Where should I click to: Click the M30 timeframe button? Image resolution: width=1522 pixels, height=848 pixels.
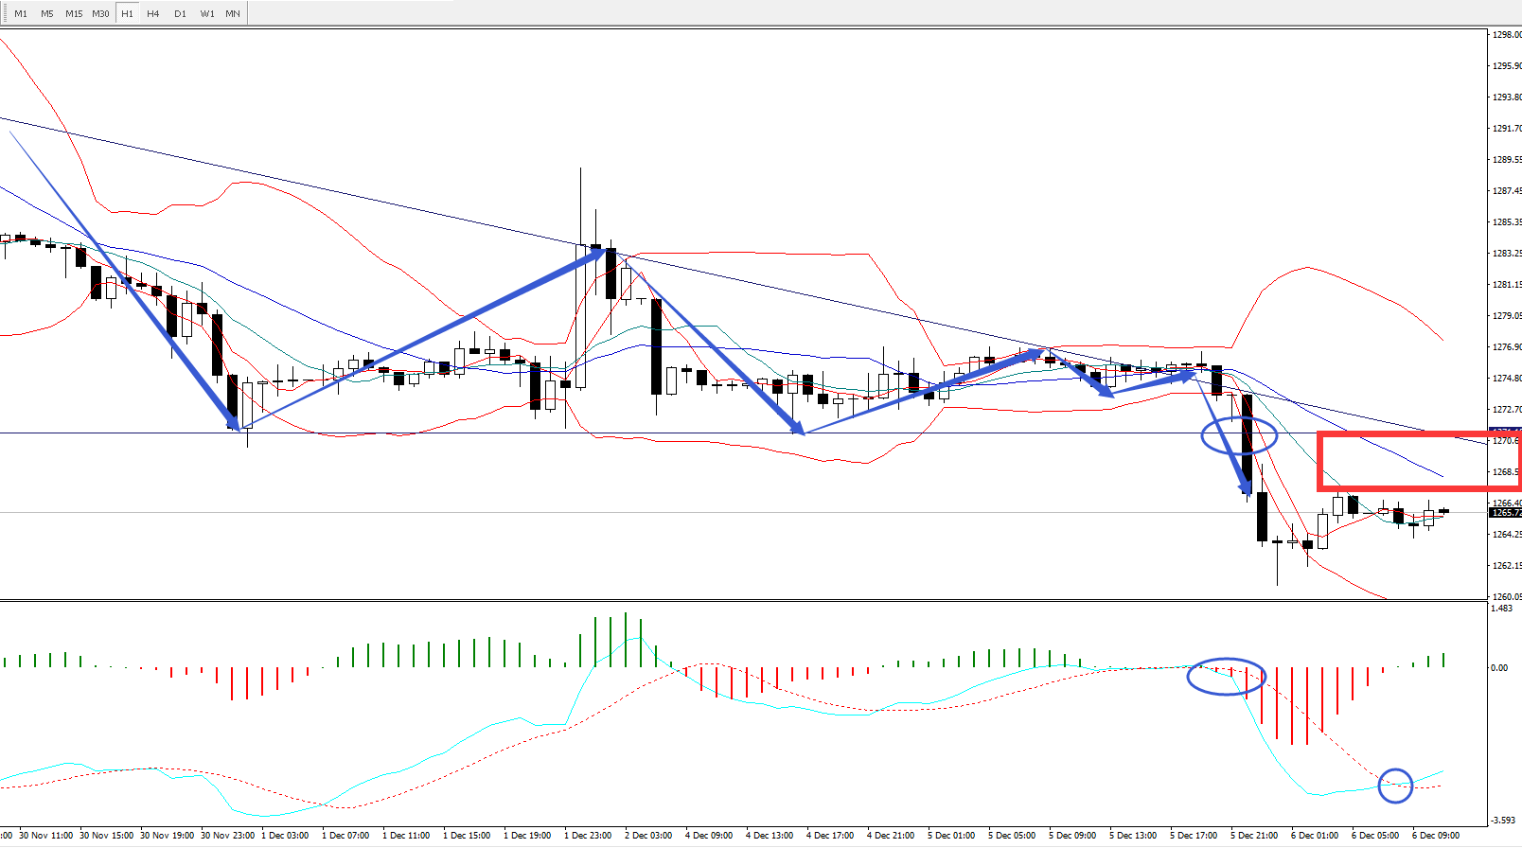tap(100, 13)
